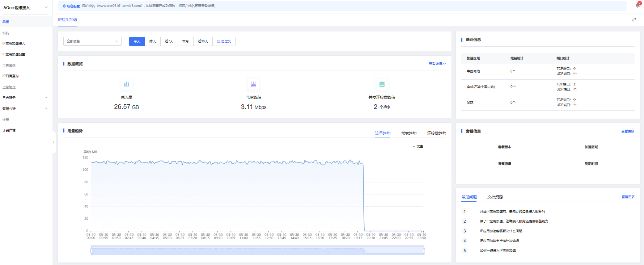Select the 近30天 time range button

pos(203,41)
